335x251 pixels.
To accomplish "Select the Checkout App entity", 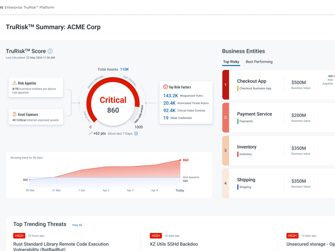I will (252, 81).
